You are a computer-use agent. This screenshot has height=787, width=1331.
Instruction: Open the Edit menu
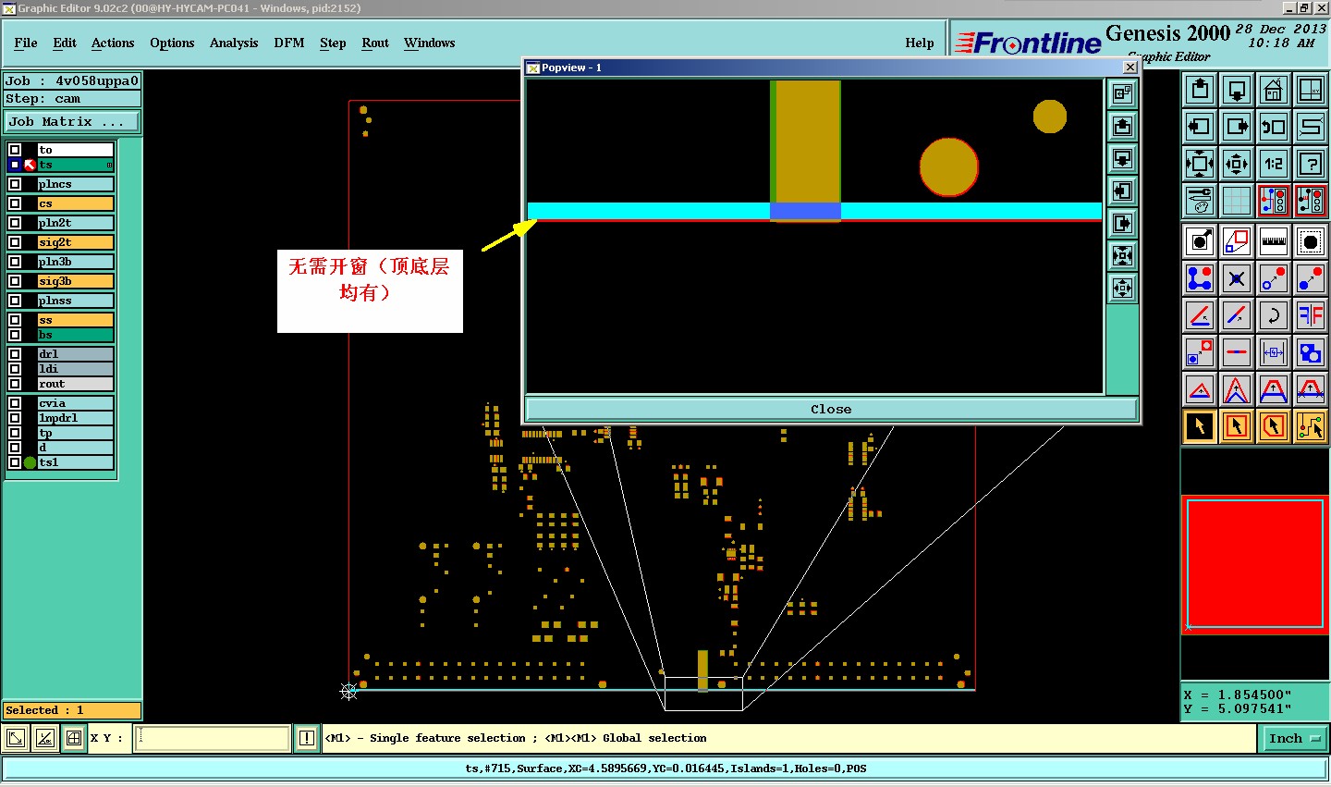point(65,43)
